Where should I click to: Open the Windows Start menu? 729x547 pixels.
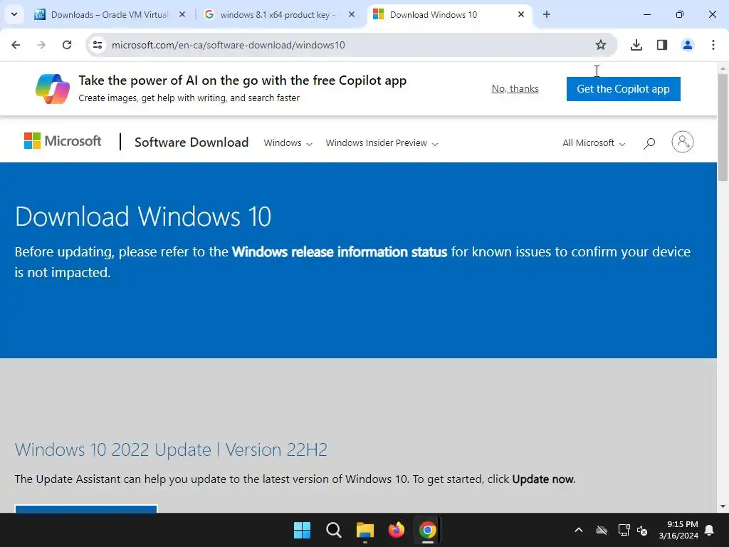pos(302,530)
